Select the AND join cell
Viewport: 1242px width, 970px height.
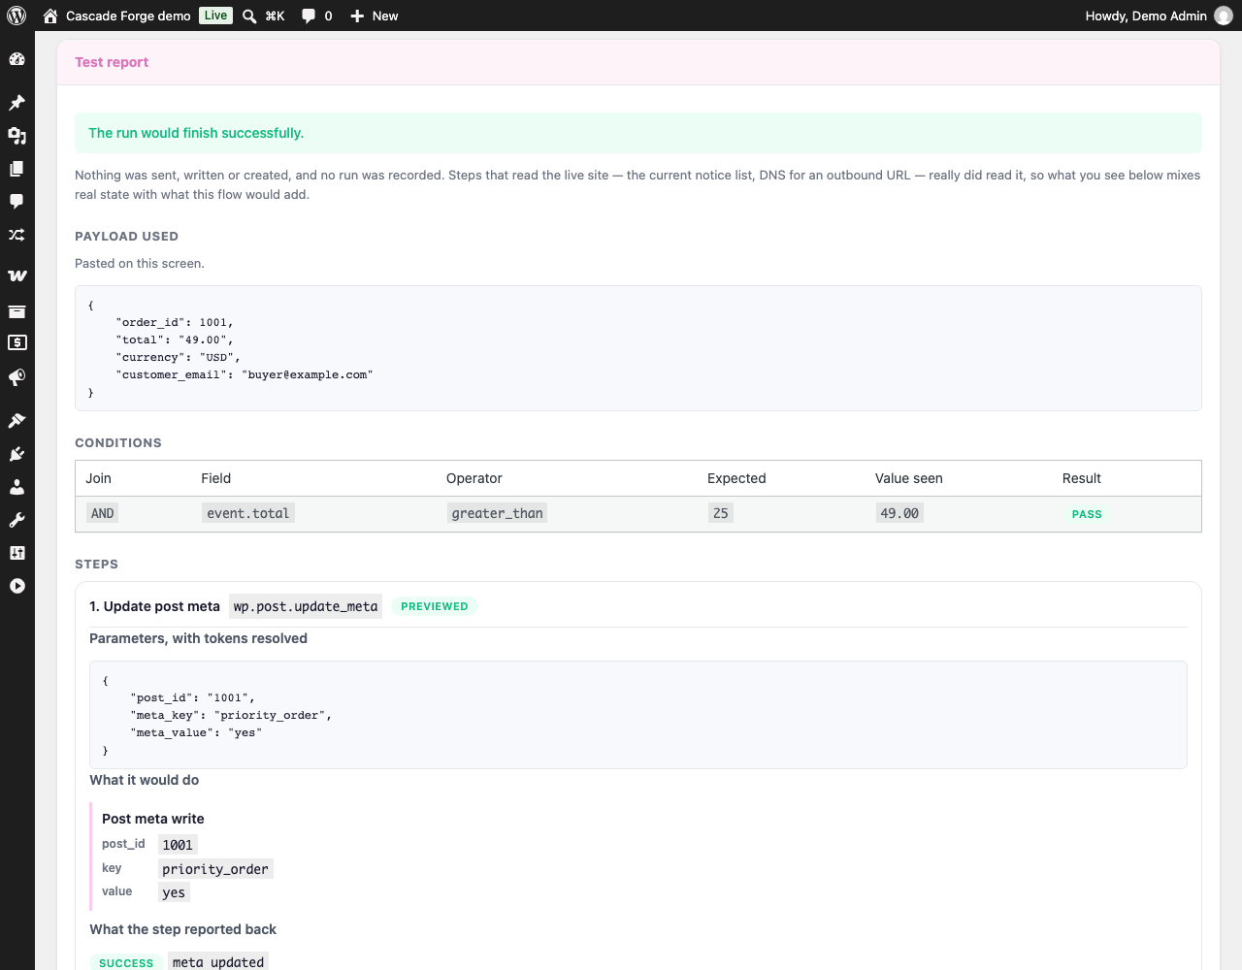click(x=102, y=513)
